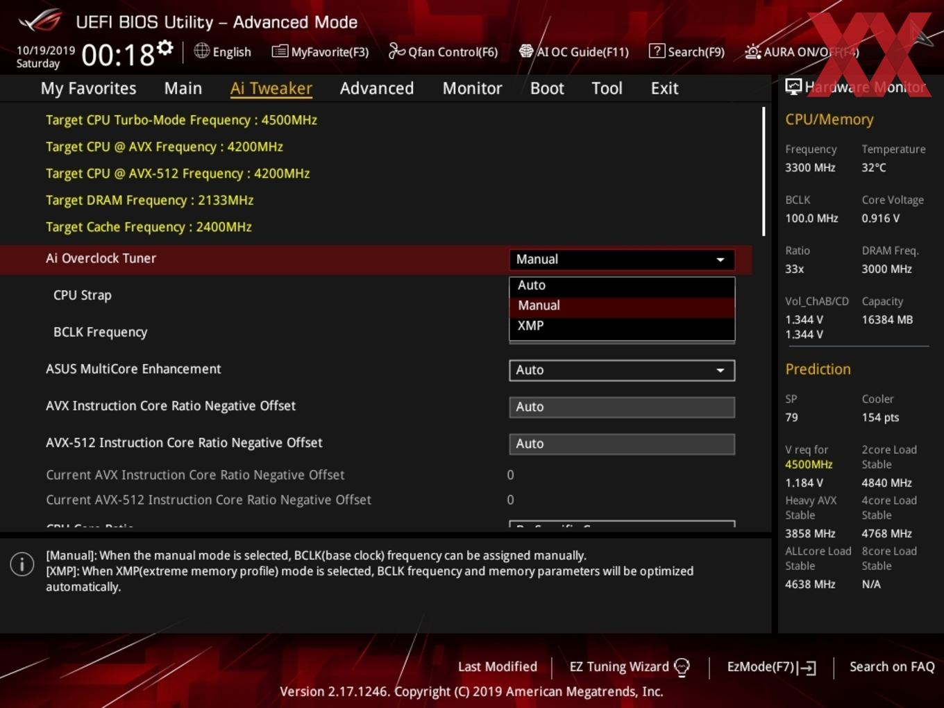Viewport: 944px width, 708px height.
Task: Click Target CPU @ AVX Frequency : 4200MHz
Action: point(165,146)
